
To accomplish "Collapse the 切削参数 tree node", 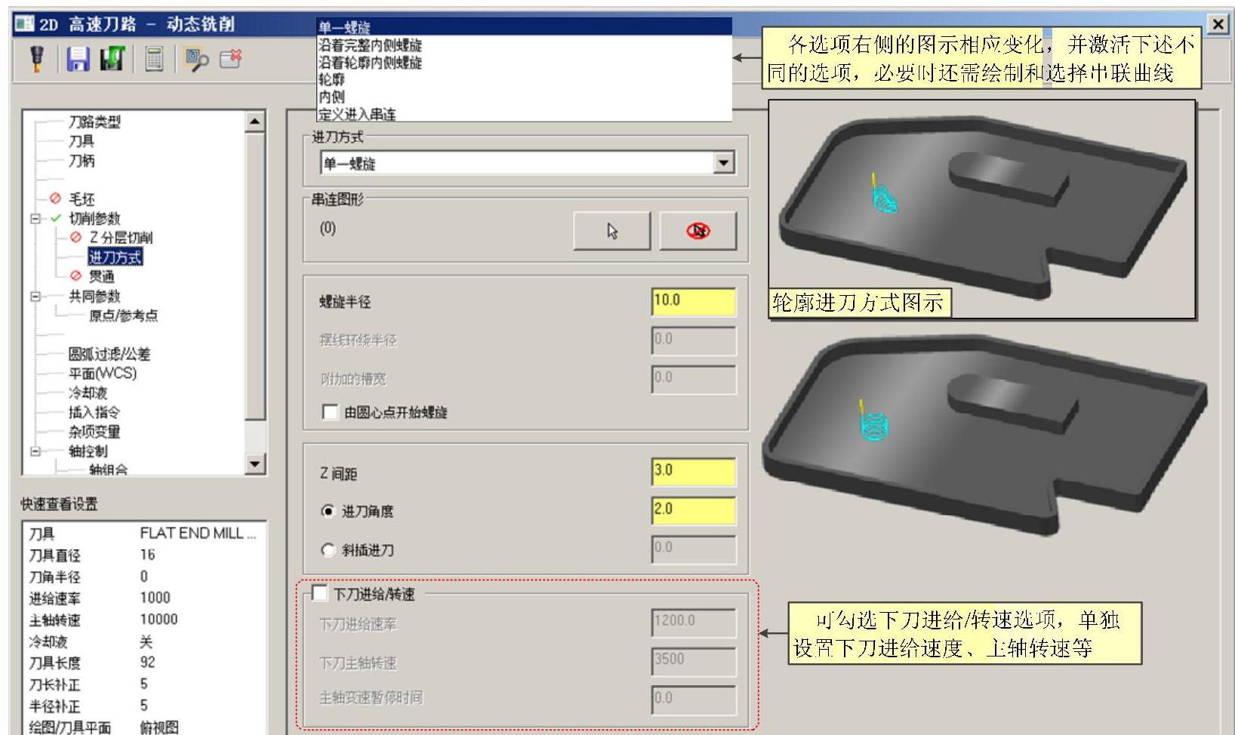I will point(35,219).
